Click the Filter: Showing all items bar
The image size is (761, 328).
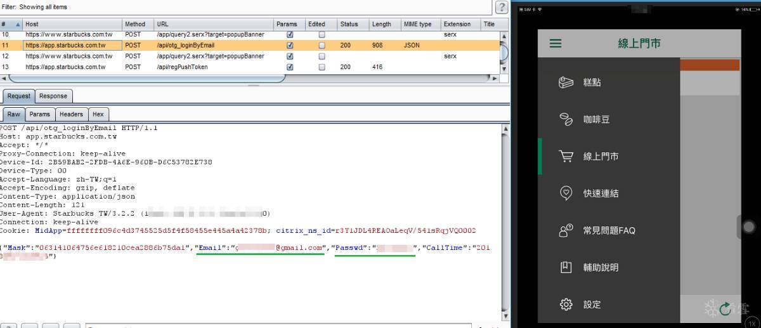tap(246, 7)
